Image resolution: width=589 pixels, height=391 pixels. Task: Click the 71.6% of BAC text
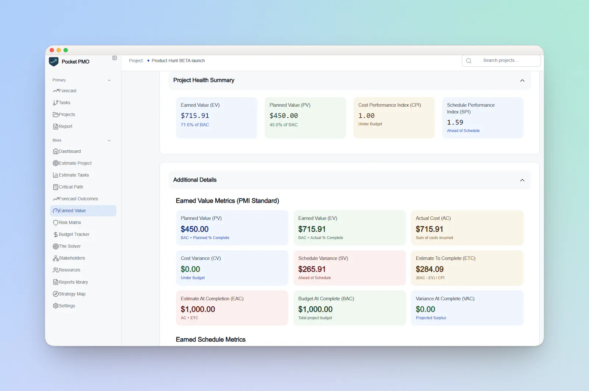pos(195,125)
